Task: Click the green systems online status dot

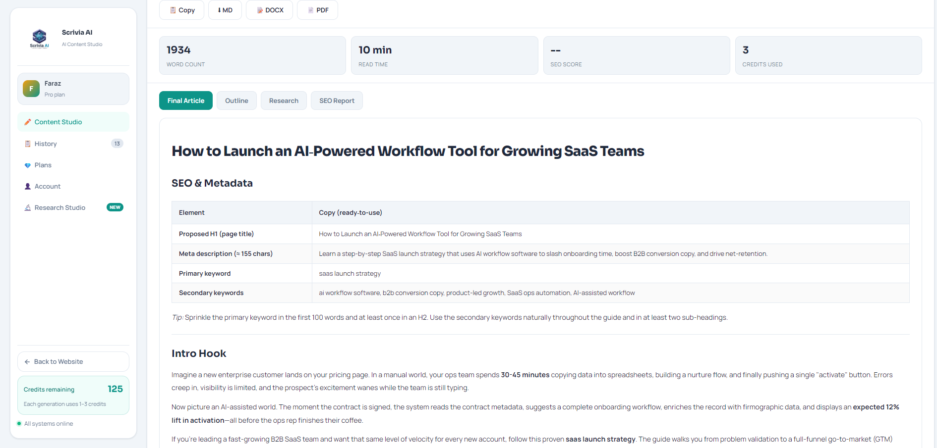Action: [x=19, y=424]
